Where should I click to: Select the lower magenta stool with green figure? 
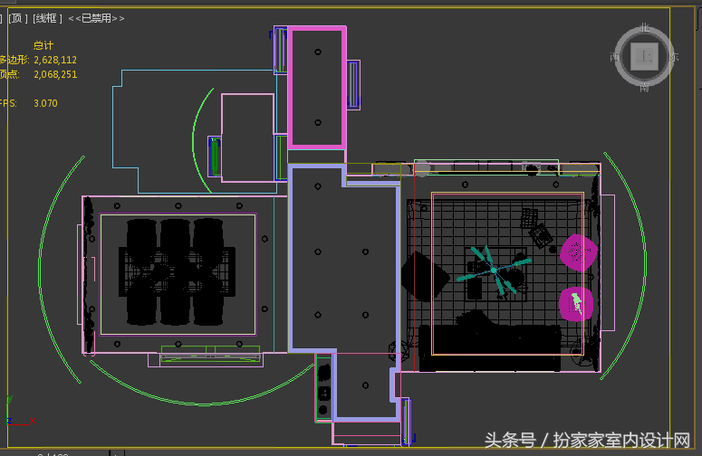[x=576, y=304]
